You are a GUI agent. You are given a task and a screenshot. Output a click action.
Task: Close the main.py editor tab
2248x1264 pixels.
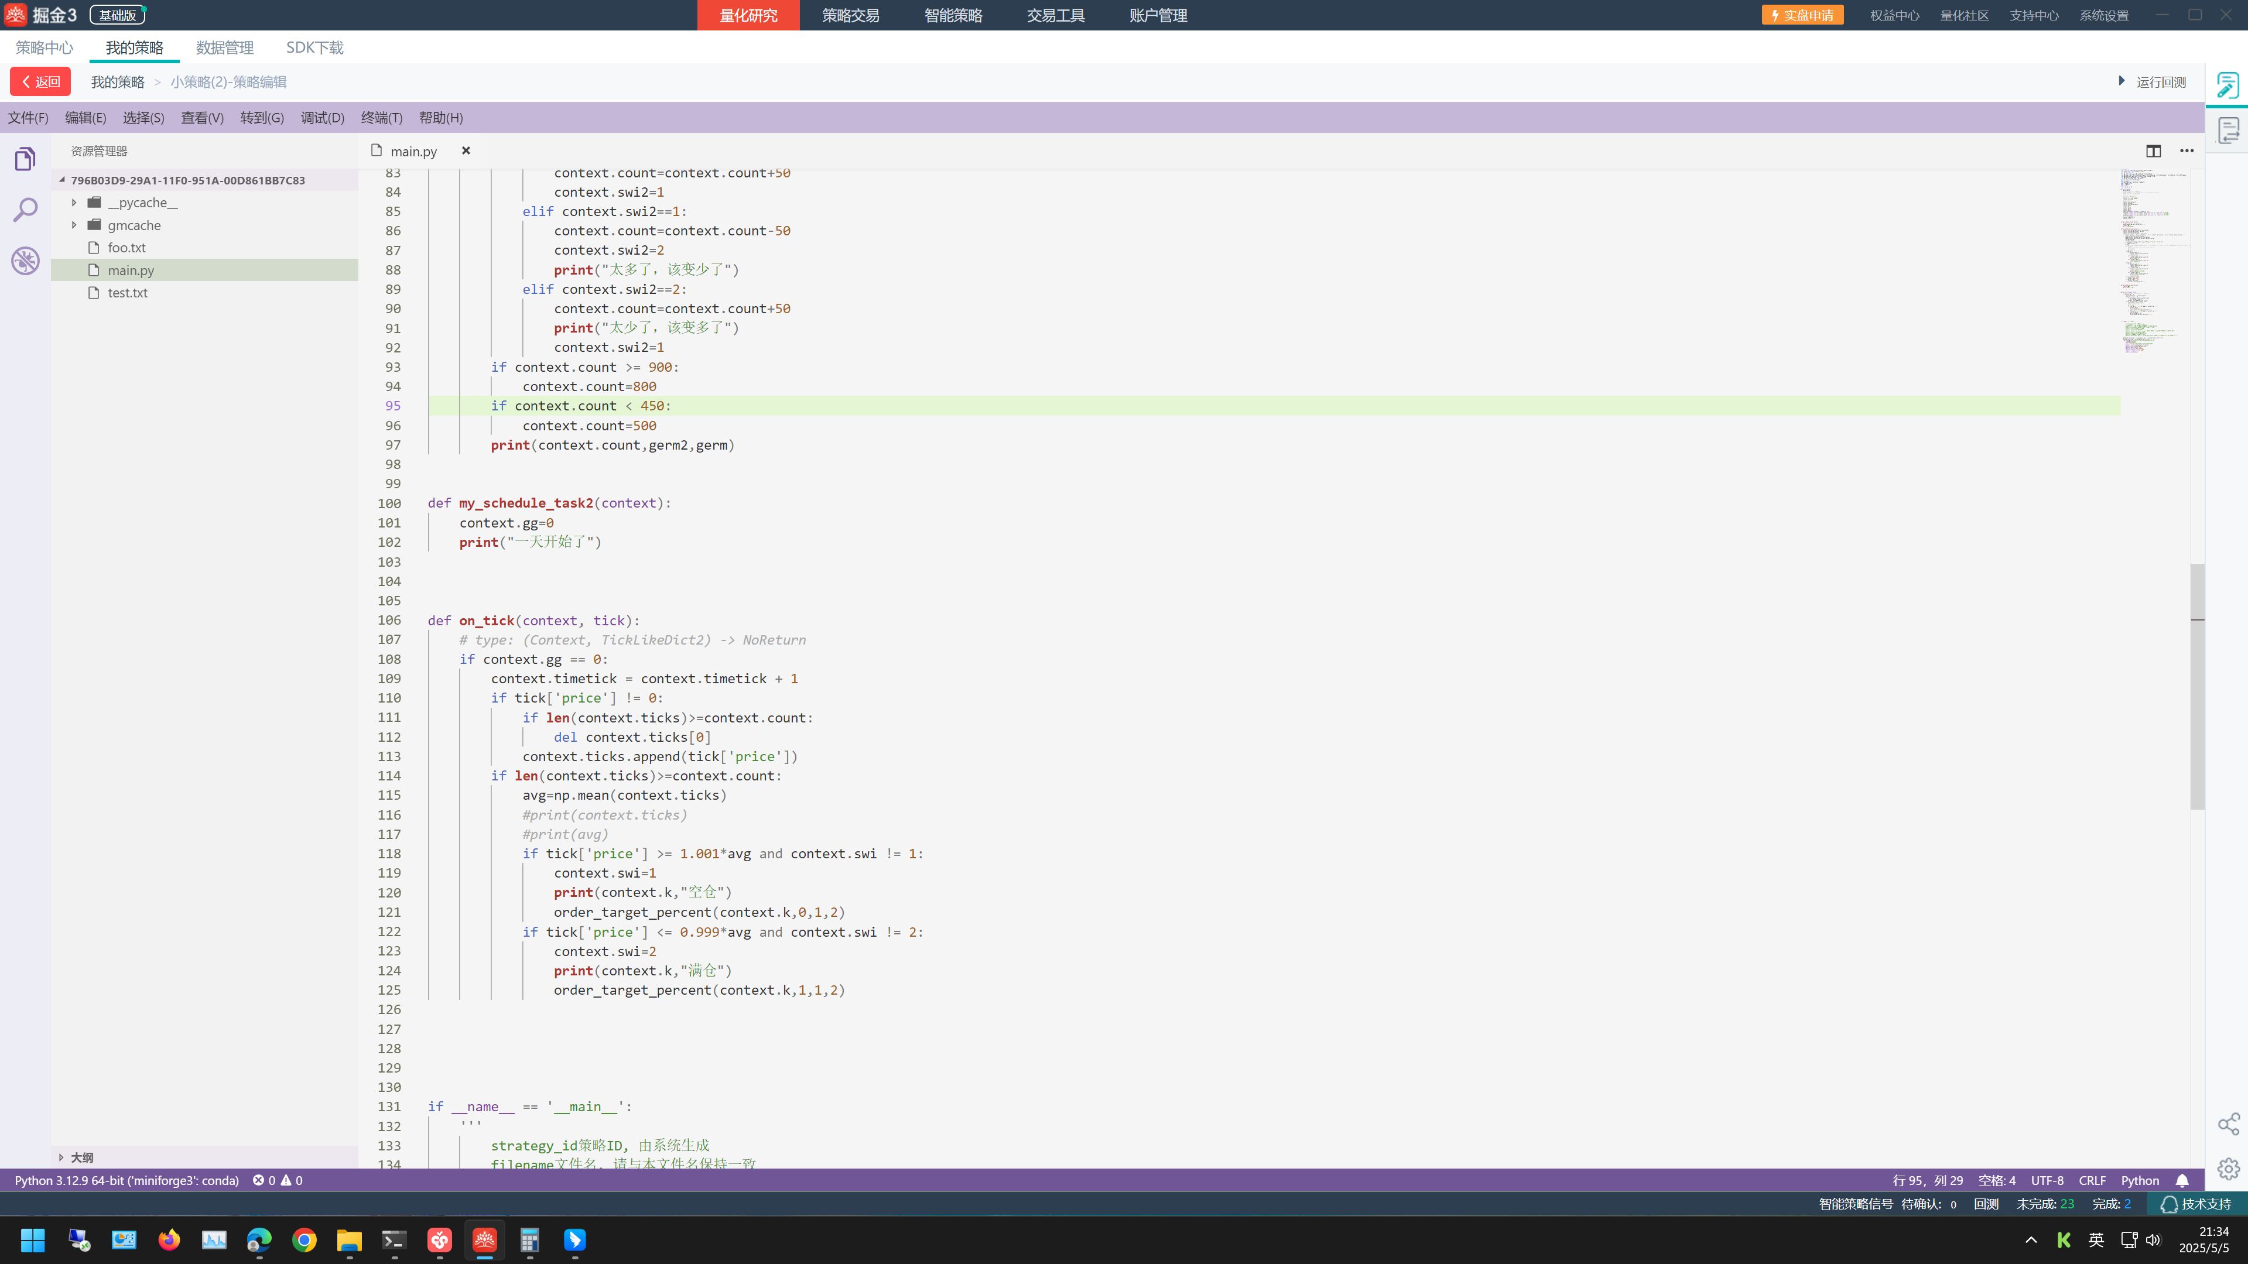(x=466, y=151)
